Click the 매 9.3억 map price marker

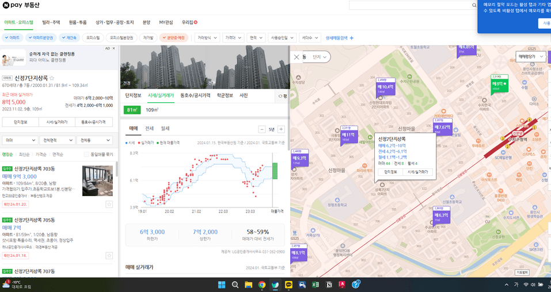[299, 158]
